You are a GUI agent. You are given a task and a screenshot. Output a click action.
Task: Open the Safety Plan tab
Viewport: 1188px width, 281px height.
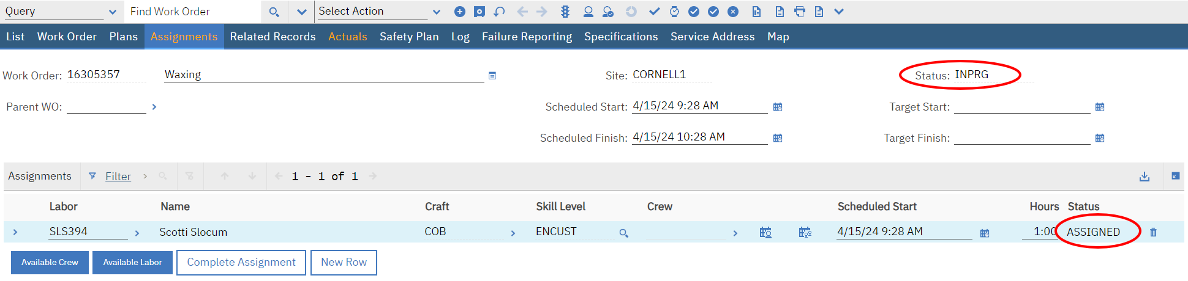click(x=409, y=37)
